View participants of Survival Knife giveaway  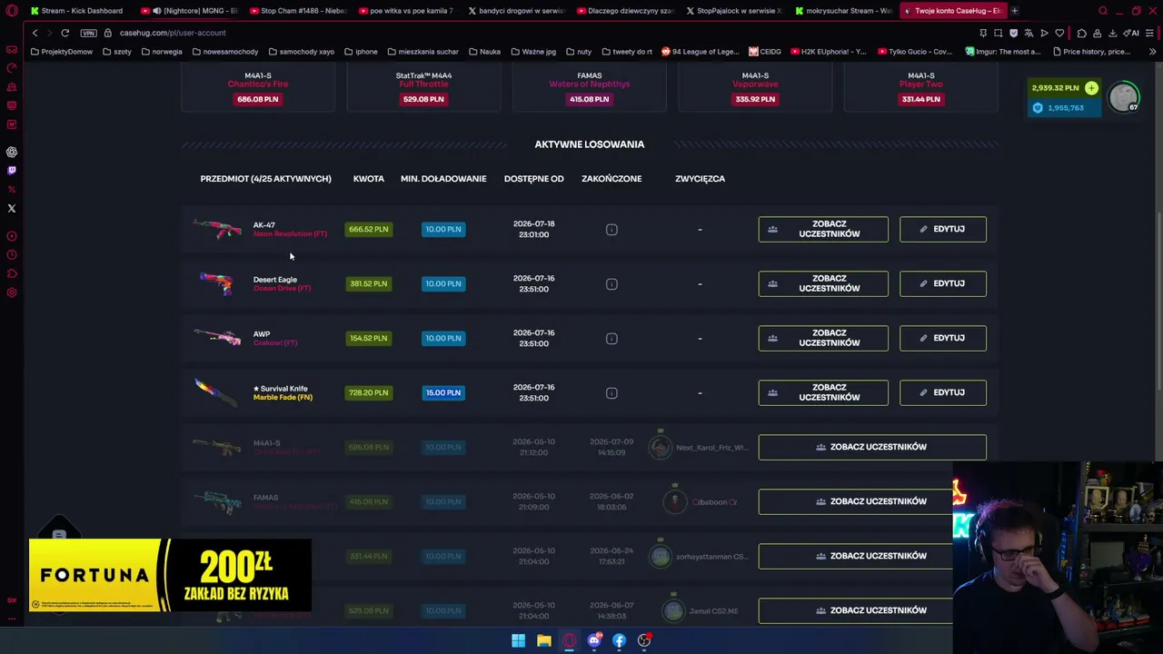823,392
